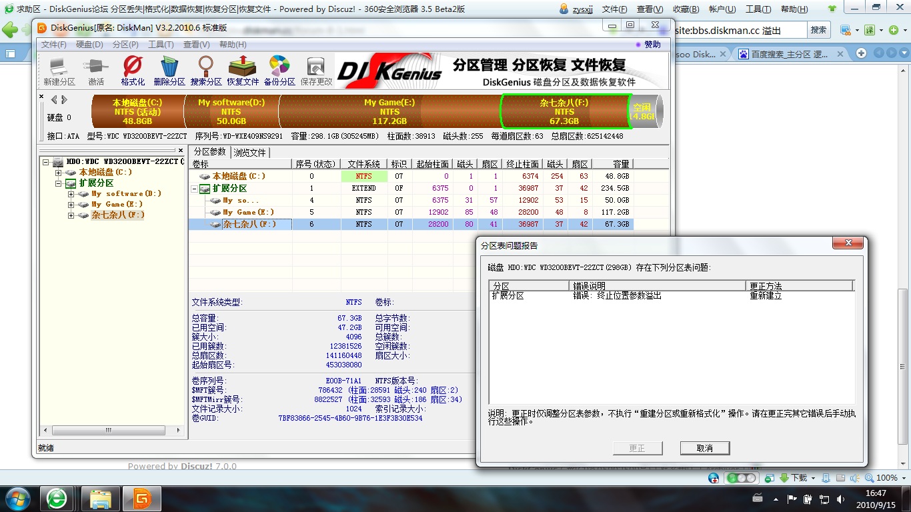Image resolution: width=911 pixels, height=512 pixels.
Task: Open Windows Start menu orb
Action: coord(18,499)
